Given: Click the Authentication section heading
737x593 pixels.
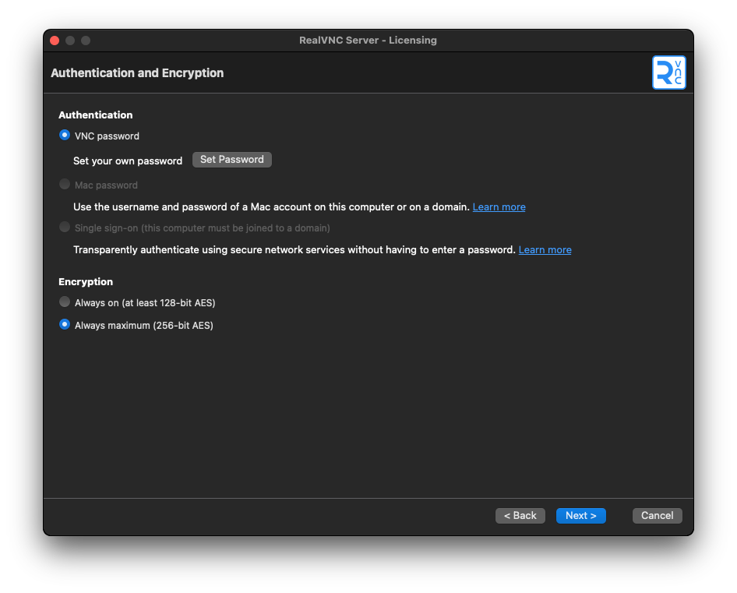Looking at the screenshot, I should pos(96,115).
